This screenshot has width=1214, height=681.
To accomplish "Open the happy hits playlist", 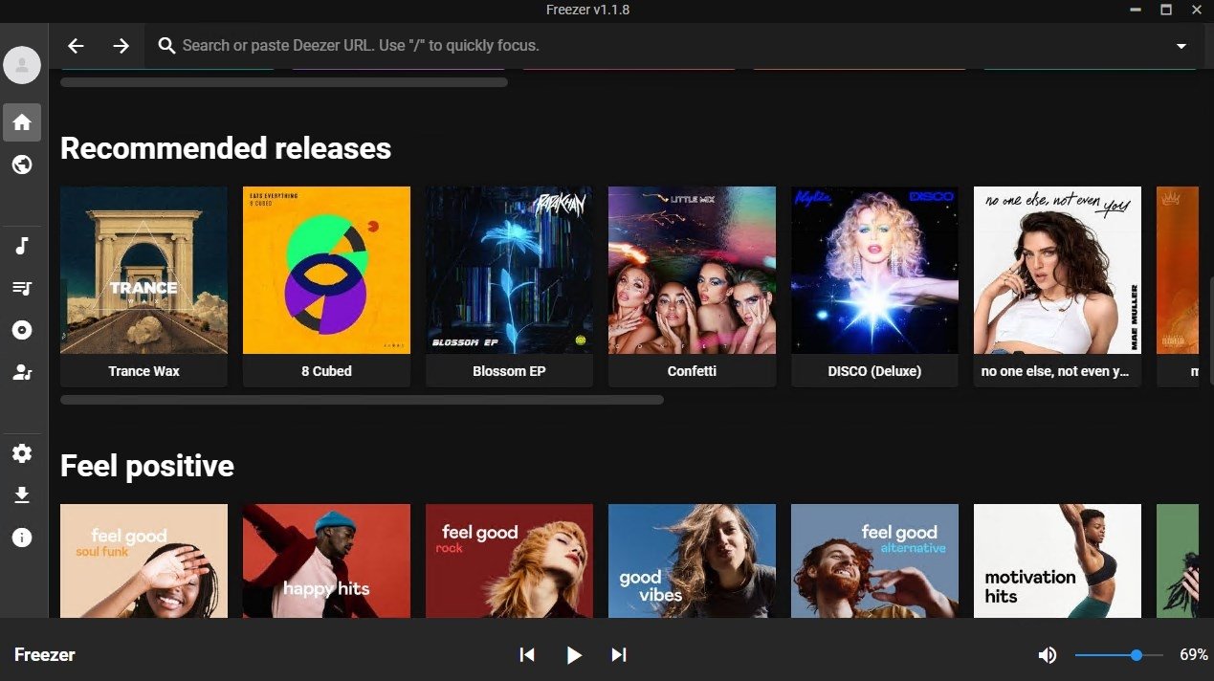I will tap(326, 561).
